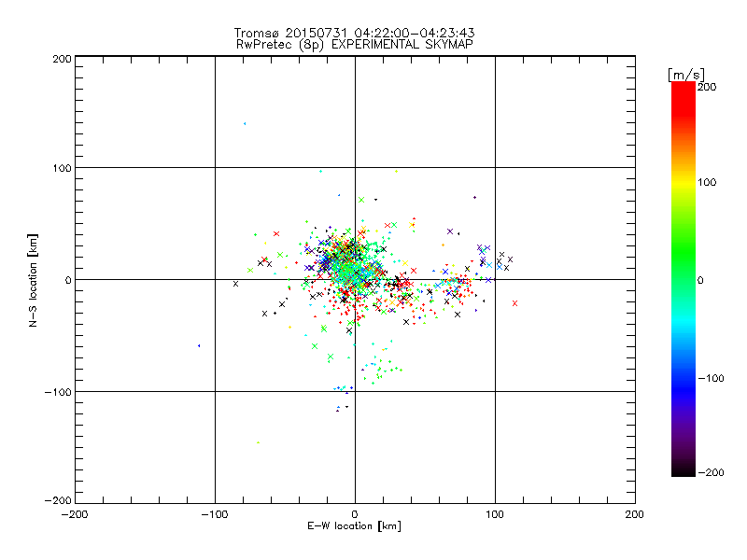The height and width of the screenshot is (560, 747).
Task: Click the y-axis tick label '100'
Action: [x=62, y=169]
